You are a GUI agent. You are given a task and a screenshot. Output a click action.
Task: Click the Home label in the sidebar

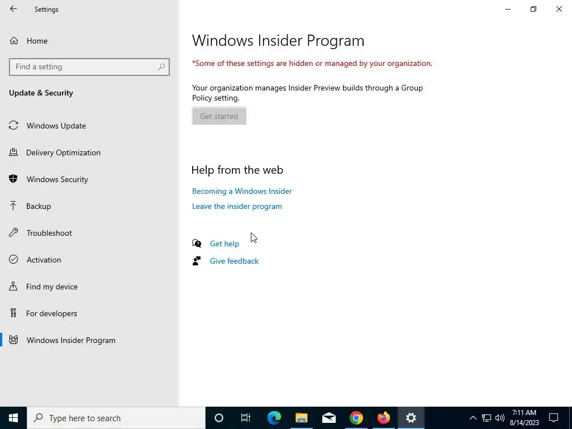click(37, 41)
